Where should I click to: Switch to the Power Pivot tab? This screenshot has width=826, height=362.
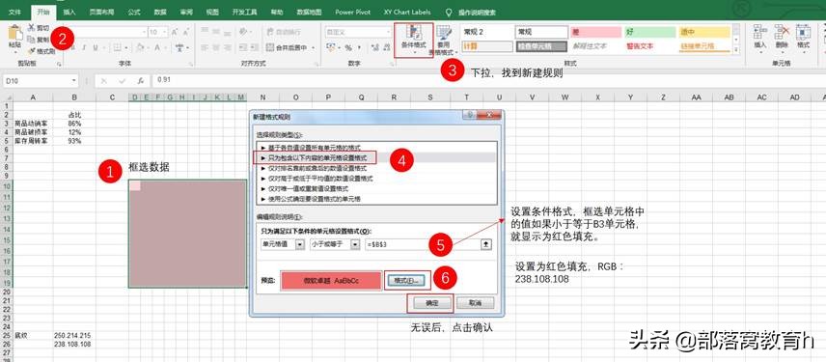tap(353, 12)
